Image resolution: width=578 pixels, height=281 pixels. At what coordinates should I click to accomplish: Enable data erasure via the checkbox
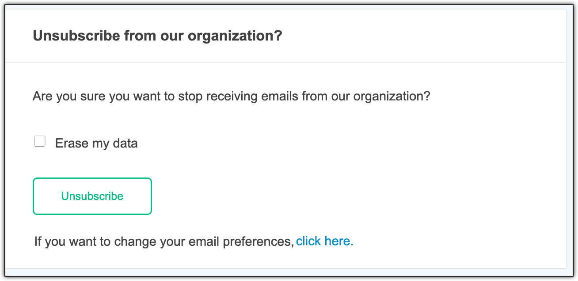[x=40, y=141]
